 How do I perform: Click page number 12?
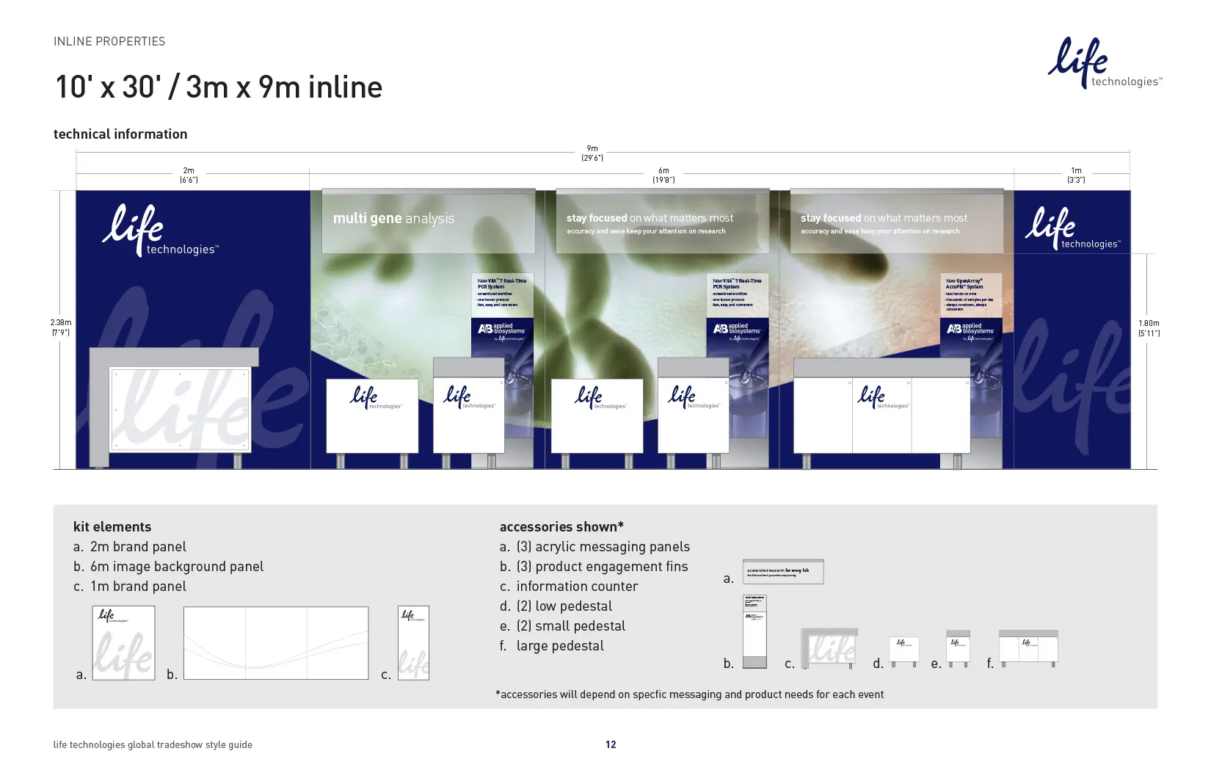coord(611,744)
